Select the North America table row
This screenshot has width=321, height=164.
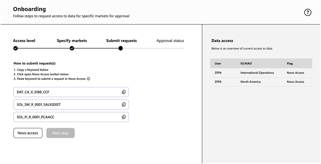261,82
